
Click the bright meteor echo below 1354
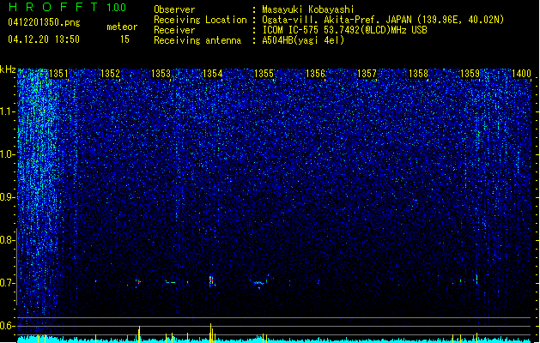click(211, 280)
